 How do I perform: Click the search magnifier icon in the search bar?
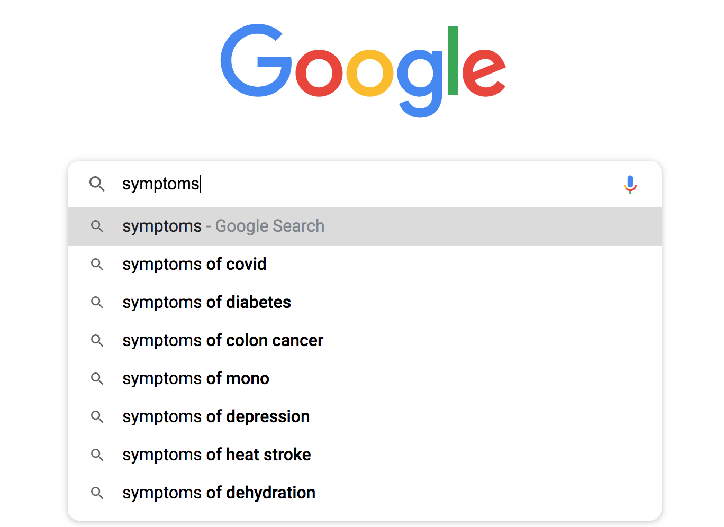pyautogui.click(x=97, y=184)
